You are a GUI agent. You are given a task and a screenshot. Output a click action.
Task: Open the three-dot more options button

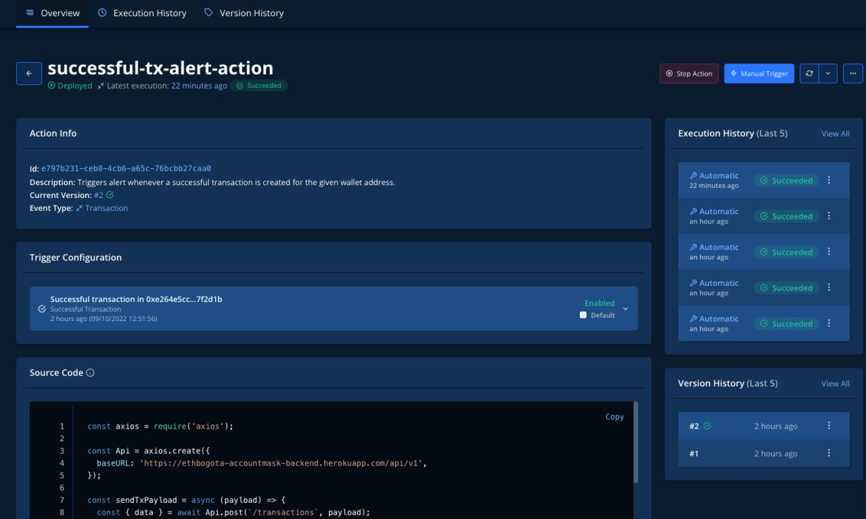coord(853,74)
